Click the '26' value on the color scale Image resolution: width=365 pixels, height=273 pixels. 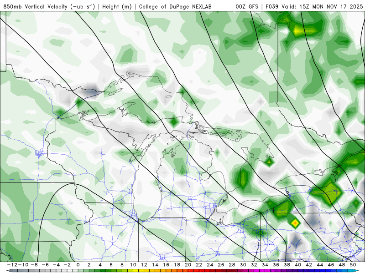[x=221, y=265]
